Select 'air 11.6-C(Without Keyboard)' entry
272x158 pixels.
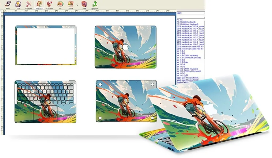(189, 58)
